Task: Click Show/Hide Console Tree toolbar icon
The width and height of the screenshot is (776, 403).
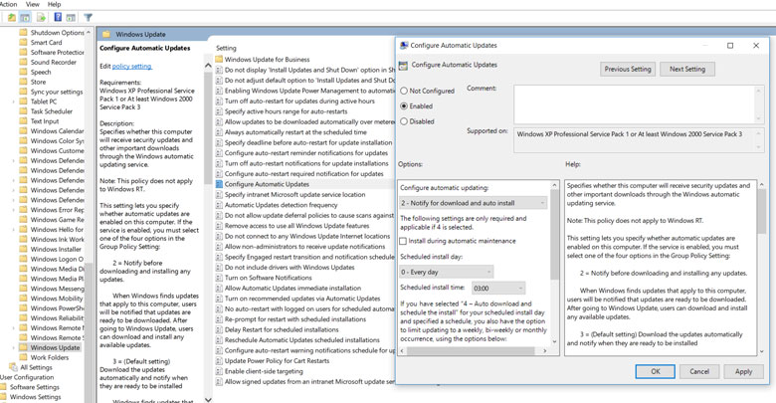Action: click(x=26, y=18)
